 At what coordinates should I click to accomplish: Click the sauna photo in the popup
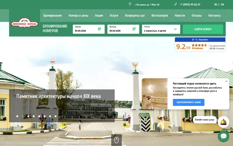pyautogui.click(x=155, y=94)
